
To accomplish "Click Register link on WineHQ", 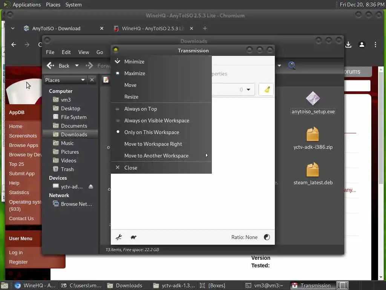I will (x=18, y=262).
